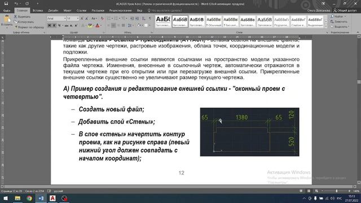Toggle Italic (К) formatting
Image resolution: width=361 pixels, height=203 pixels.
pos(54,25)
